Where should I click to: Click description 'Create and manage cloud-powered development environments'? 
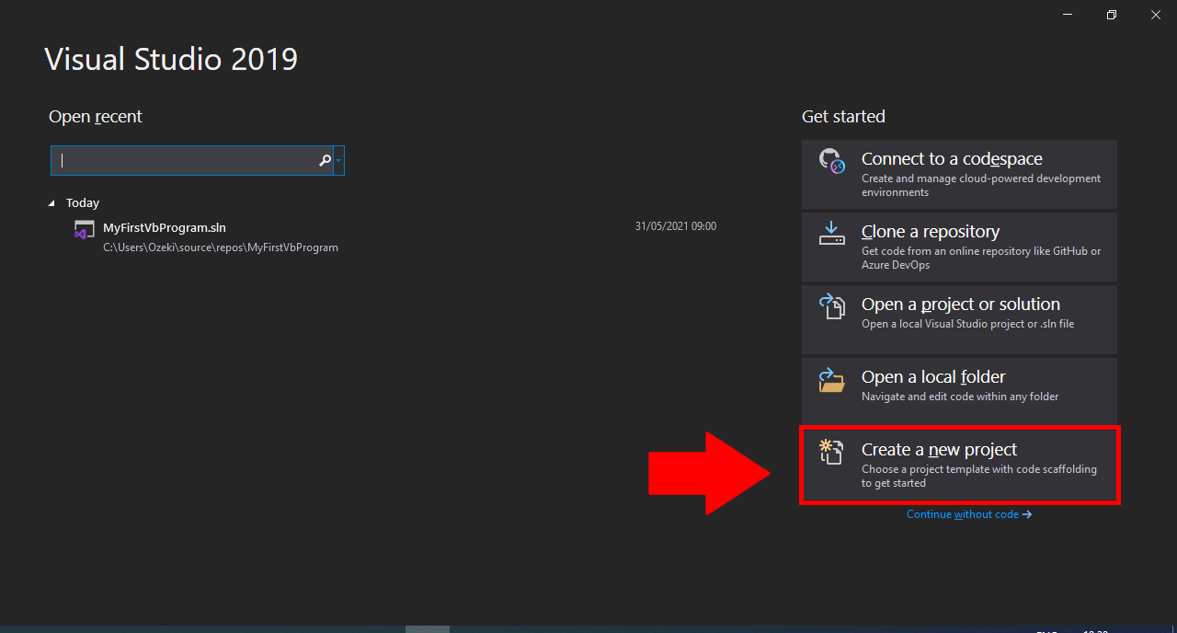click(x=981, y=185)
